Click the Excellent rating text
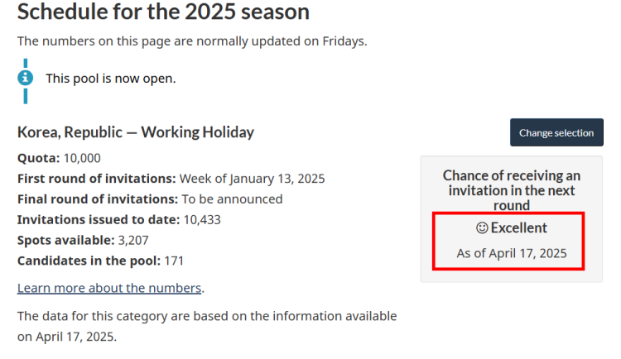The width and height of the screenshot is (621, 359). pyautogui.click(x=519, y=227)
